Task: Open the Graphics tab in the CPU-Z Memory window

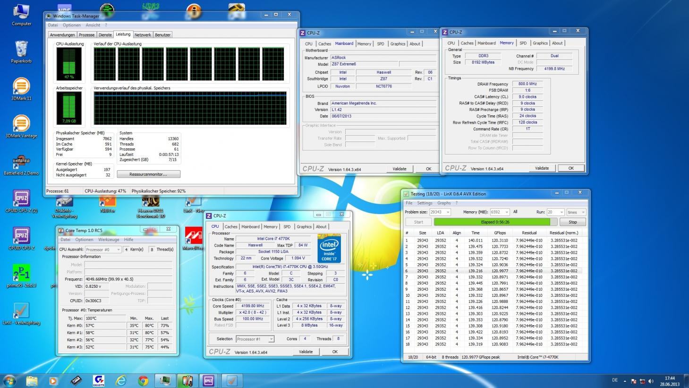Action: pyautogui.click(x=540, y=43)
